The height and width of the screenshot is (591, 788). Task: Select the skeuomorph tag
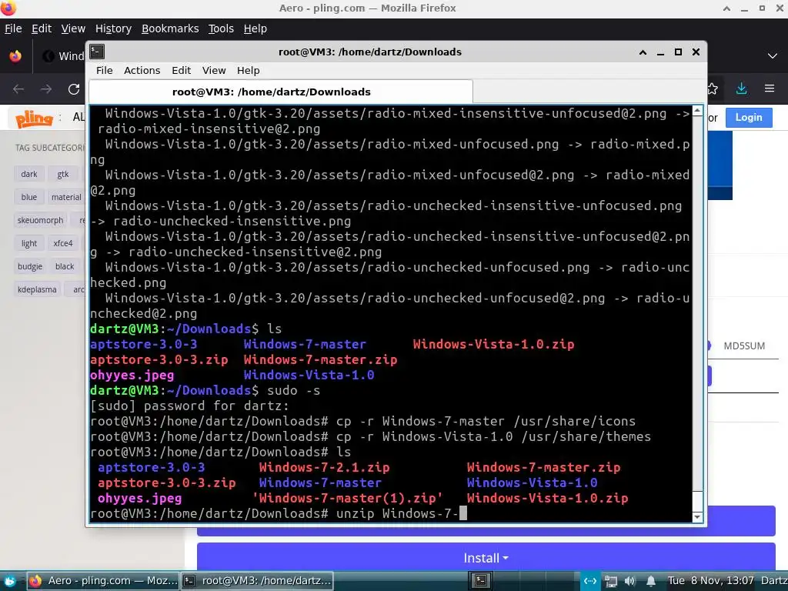coord(40,220)
